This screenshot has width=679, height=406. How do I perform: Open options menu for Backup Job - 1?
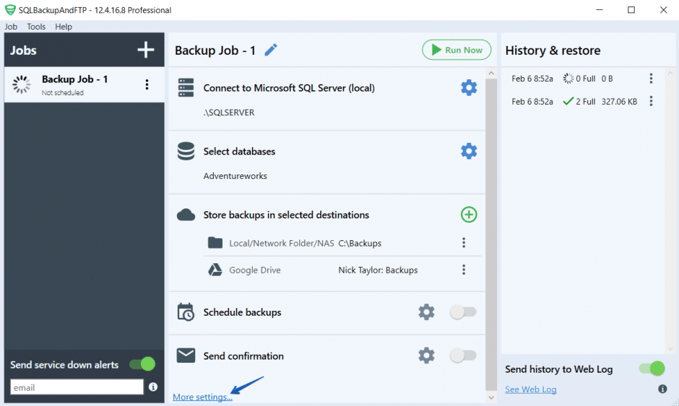147,85
